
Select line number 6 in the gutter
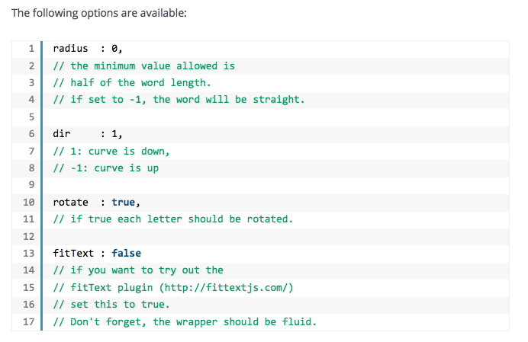click(31, 134)
